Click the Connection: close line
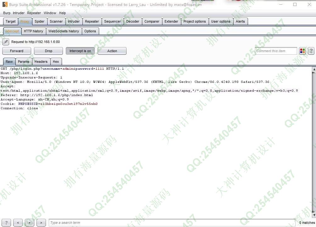316x227 pixels. (19, 108)
